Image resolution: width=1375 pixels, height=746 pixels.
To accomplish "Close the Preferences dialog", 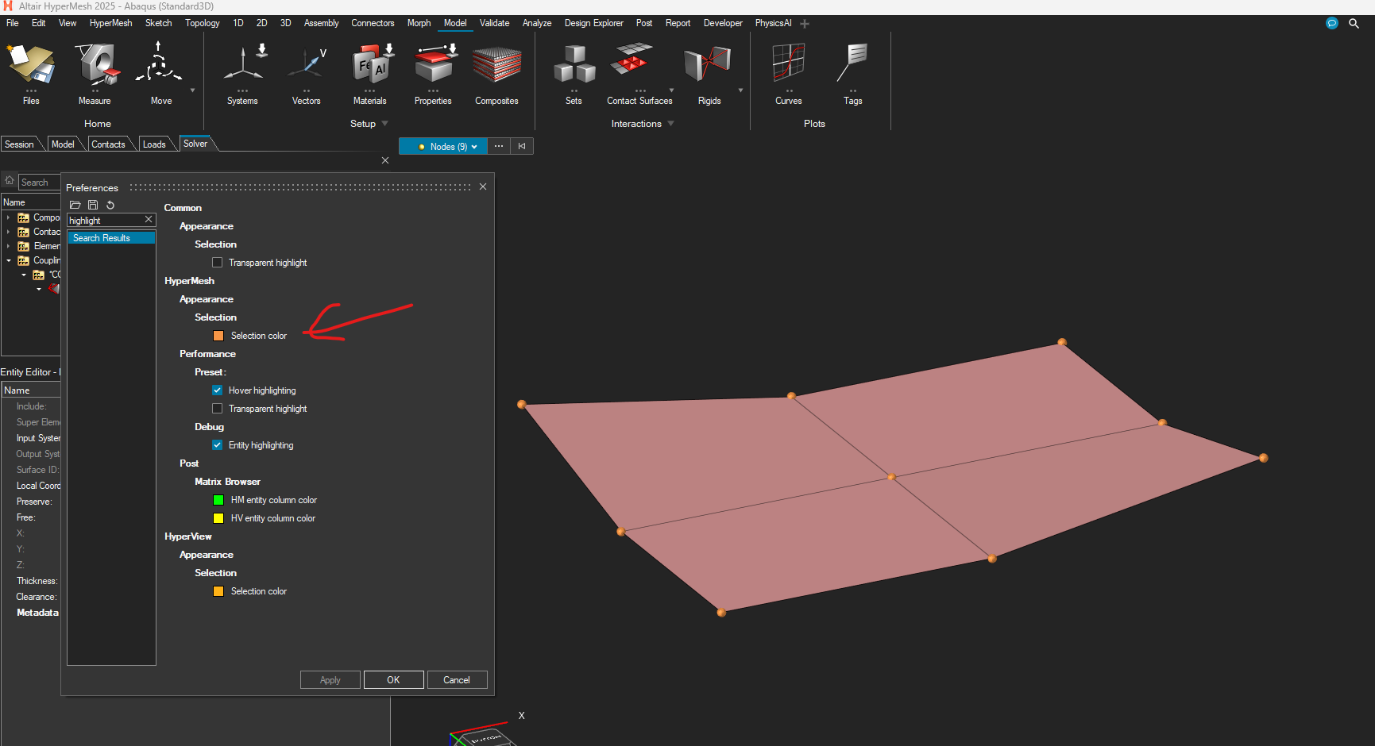I will pyautogui.click(x=483, y=186).
